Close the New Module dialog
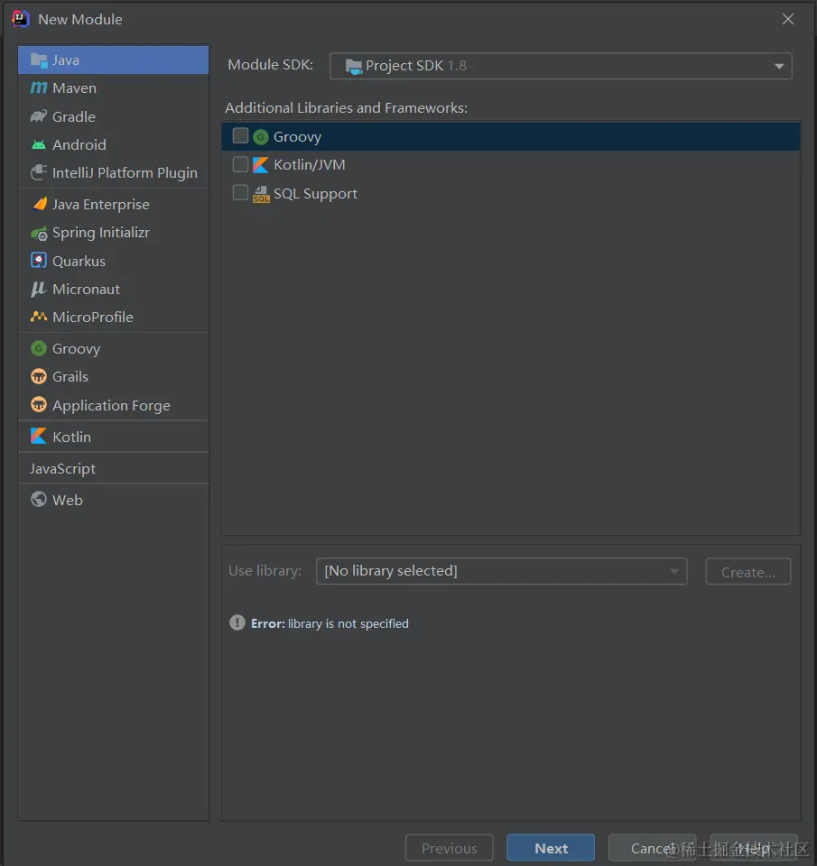Screen dimensions: 817x866 point(788,19)
